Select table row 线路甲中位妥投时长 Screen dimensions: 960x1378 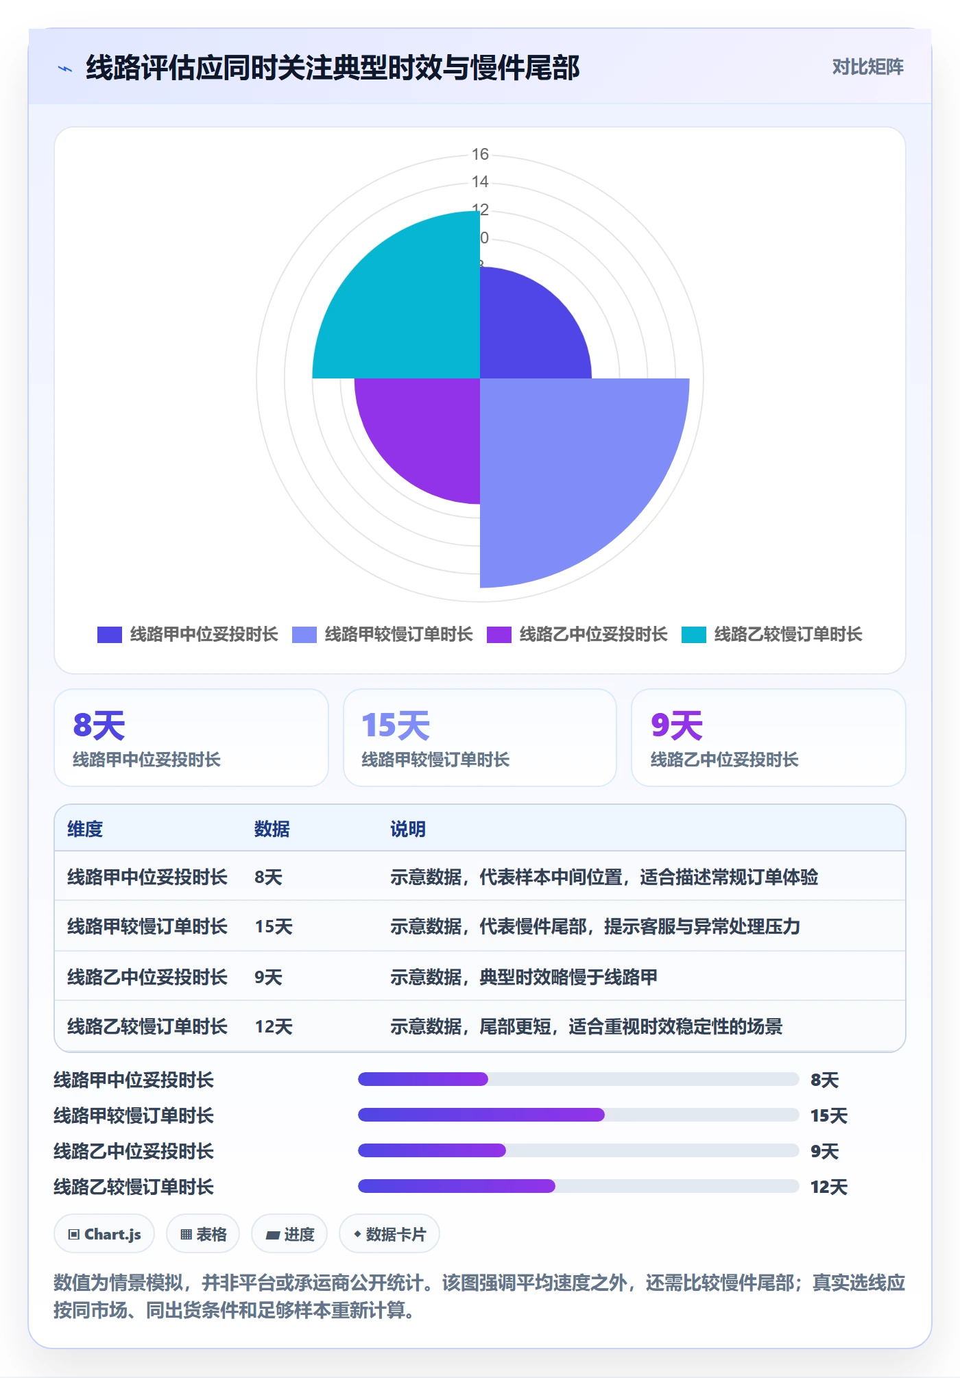click(480, 877)
